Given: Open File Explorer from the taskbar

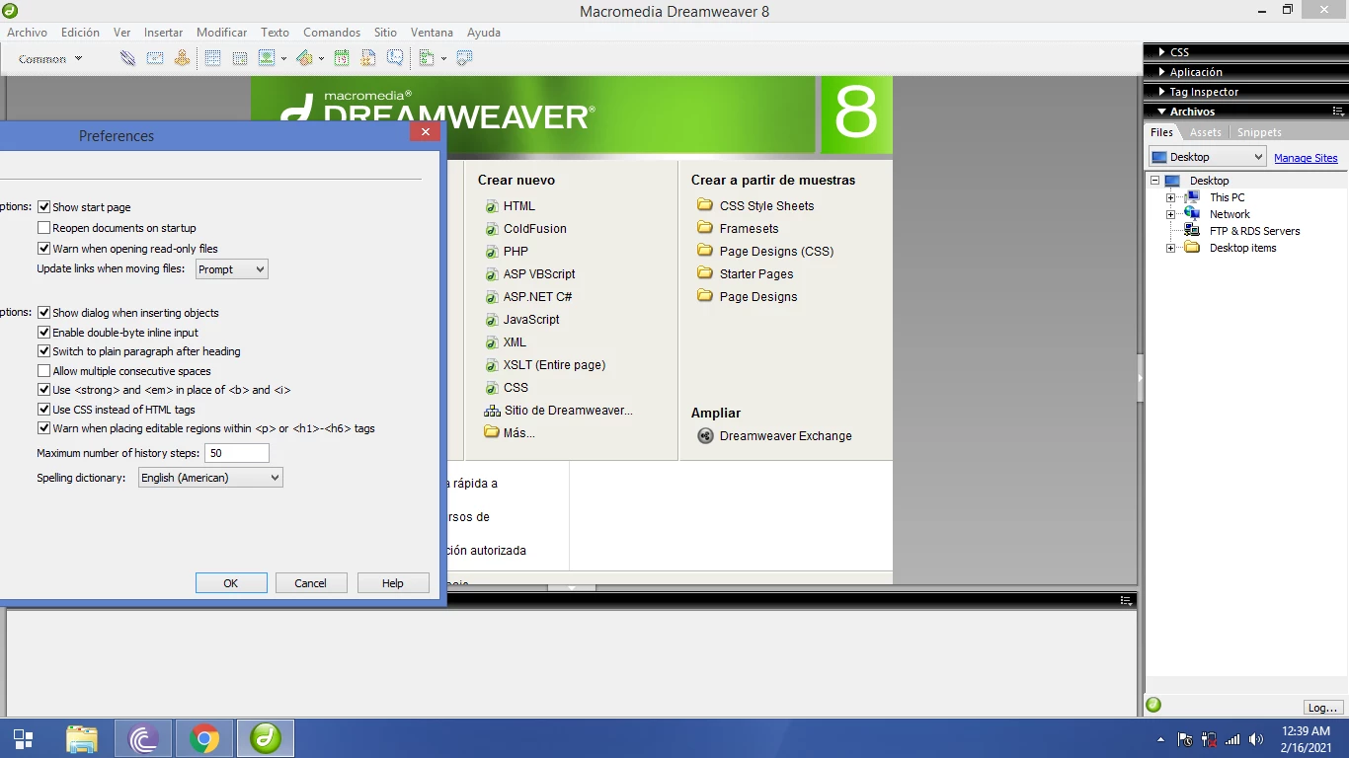Looking at the screenshot, I should tap(82, 738).
